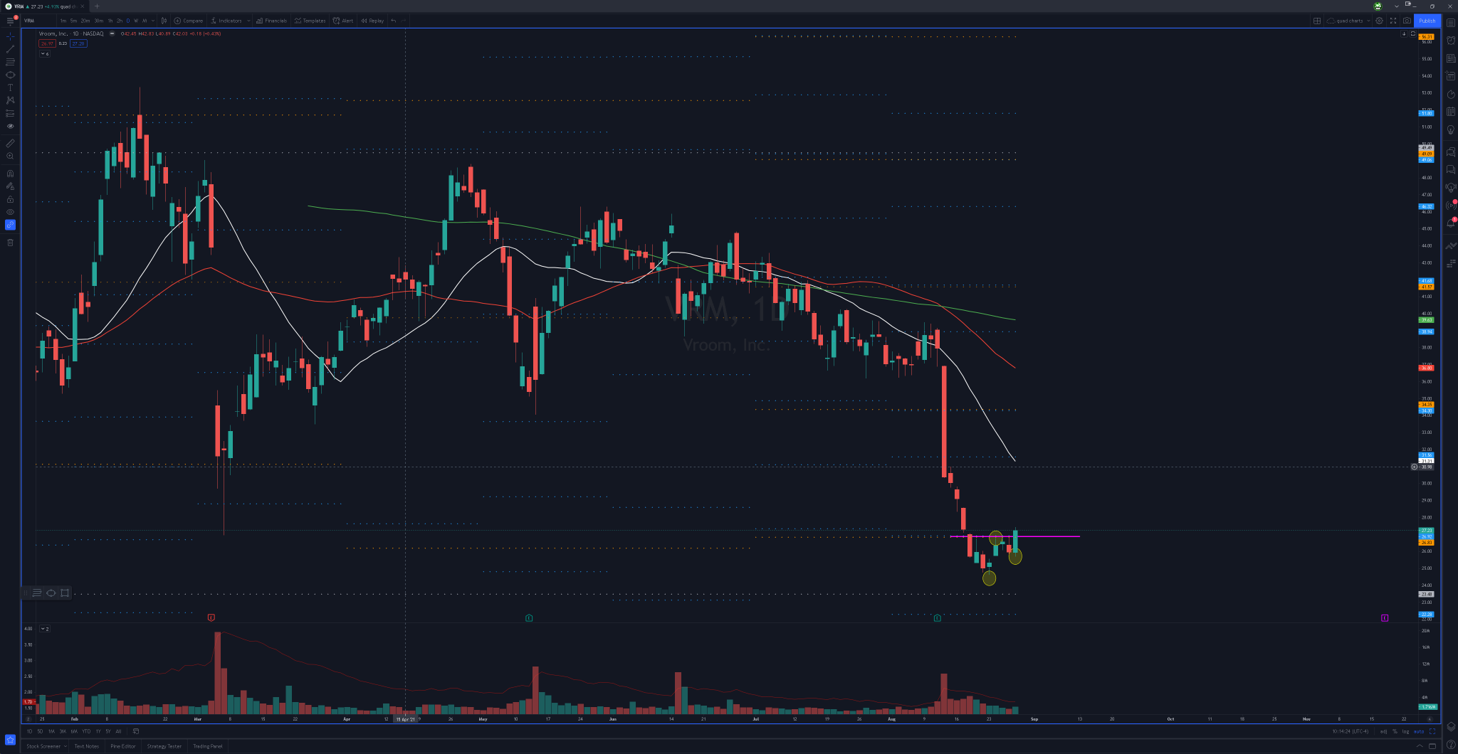
Task: Open the news panel
Action: point(1451,58)
